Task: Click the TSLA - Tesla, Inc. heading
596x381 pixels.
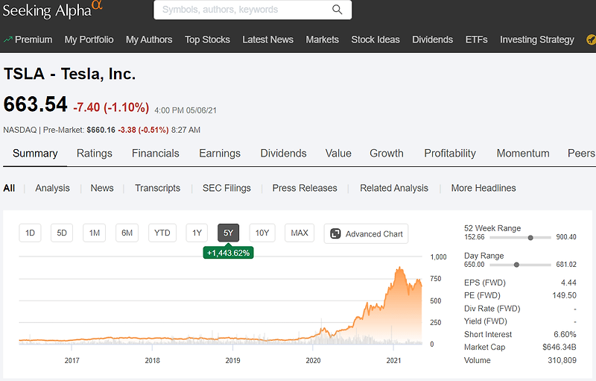Action: point(69,74)
